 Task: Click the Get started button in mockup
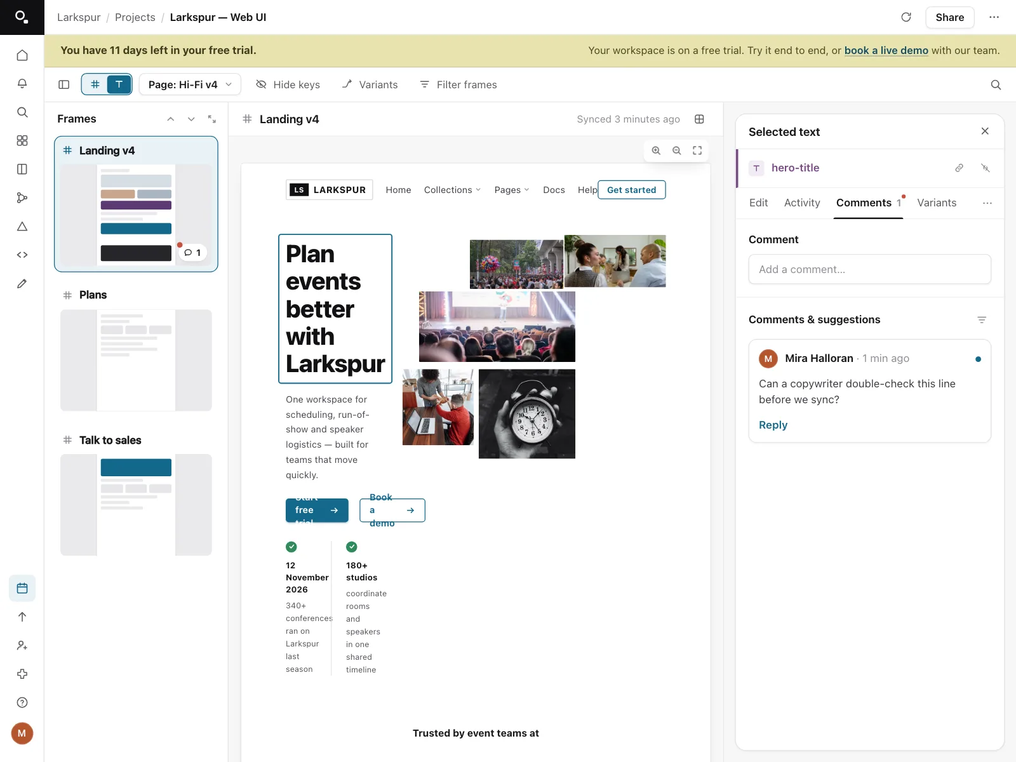(632, 190)
